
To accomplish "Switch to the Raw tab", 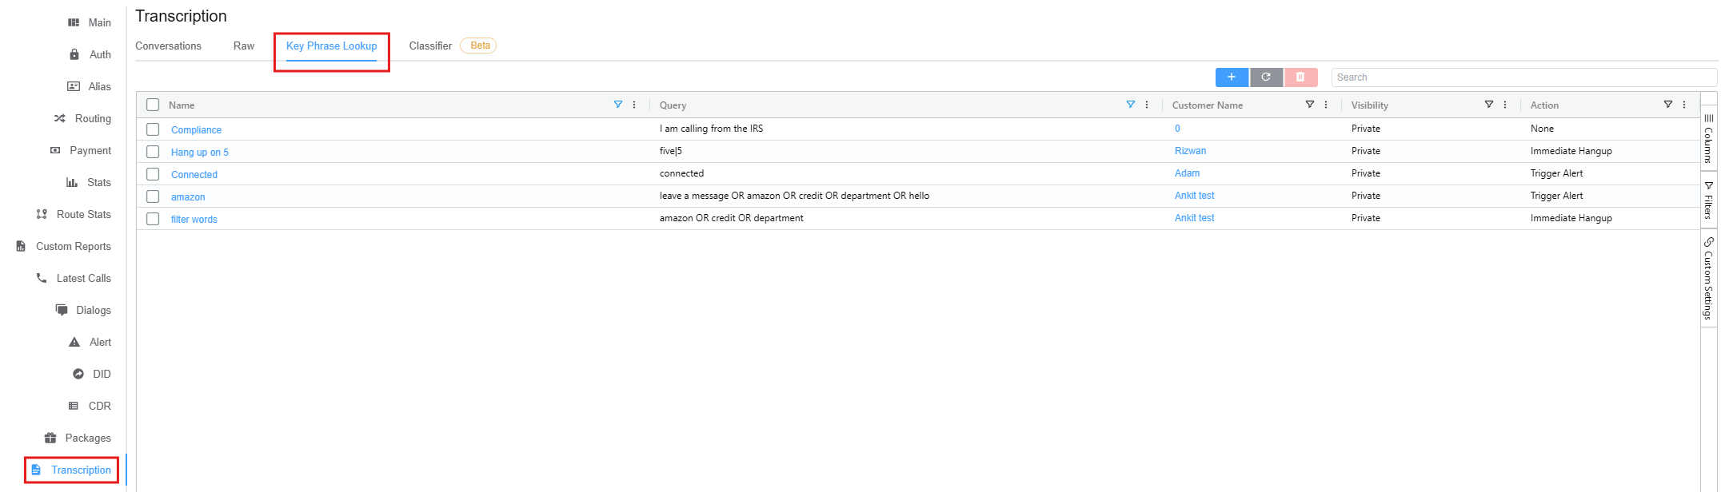I will tap(244, 46).
